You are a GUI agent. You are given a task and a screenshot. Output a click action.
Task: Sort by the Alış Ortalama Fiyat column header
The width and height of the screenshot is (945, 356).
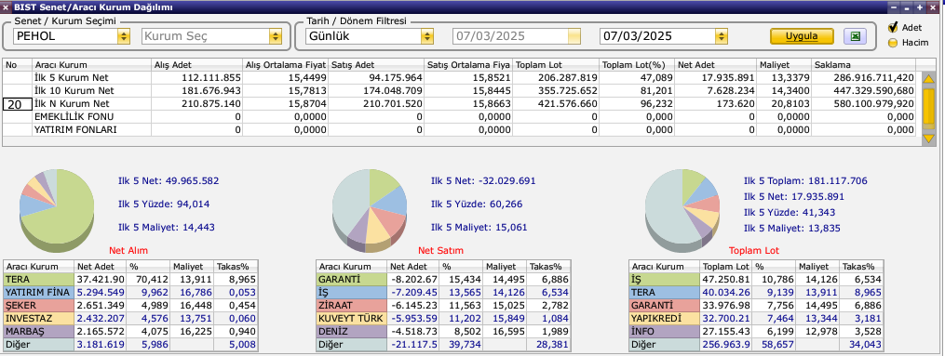[286, 64]
